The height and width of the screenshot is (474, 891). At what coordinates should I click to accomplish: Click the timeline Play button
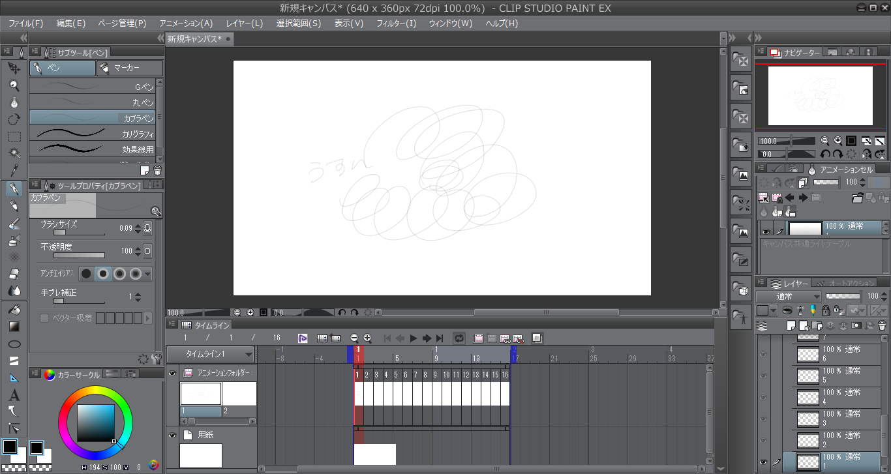[x=413, y=338]
